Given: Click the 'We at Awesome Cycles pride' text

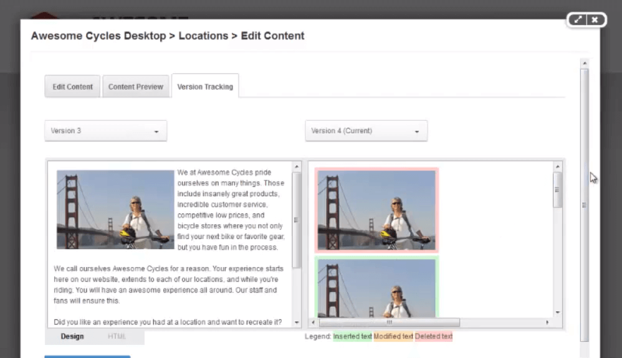Looking at the screenshot, I should (224, 172).
